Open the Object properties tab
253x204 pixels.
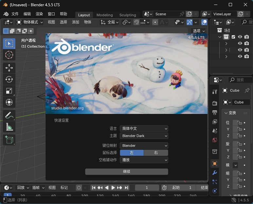click(215, 164)
